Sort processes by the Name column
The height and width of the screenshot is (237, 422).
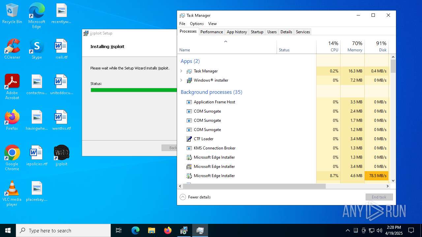coord(227,47)
